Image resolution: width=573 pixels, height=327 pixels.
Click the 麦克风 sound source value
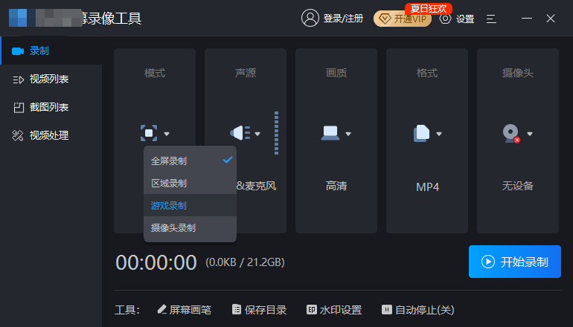257,186
